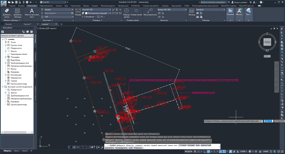Toggle auto-add annotation scales in status bar
The width and height of the screenshot is (285, 154).
tap(234, 151)
